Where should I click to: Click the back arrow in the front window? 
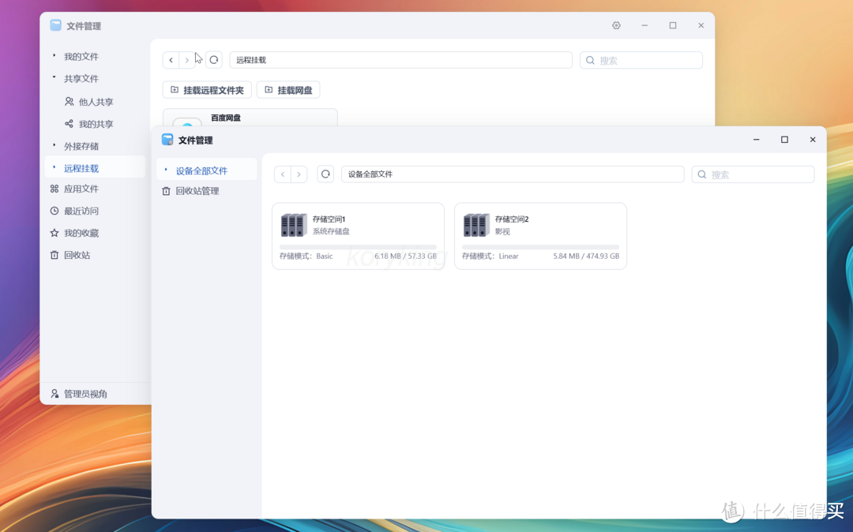(x=282, y=174)
